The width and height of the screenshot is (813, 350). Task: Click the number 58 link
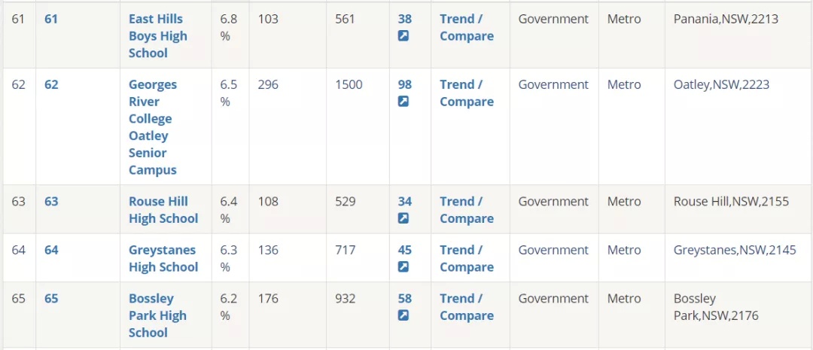click(405, 299)
